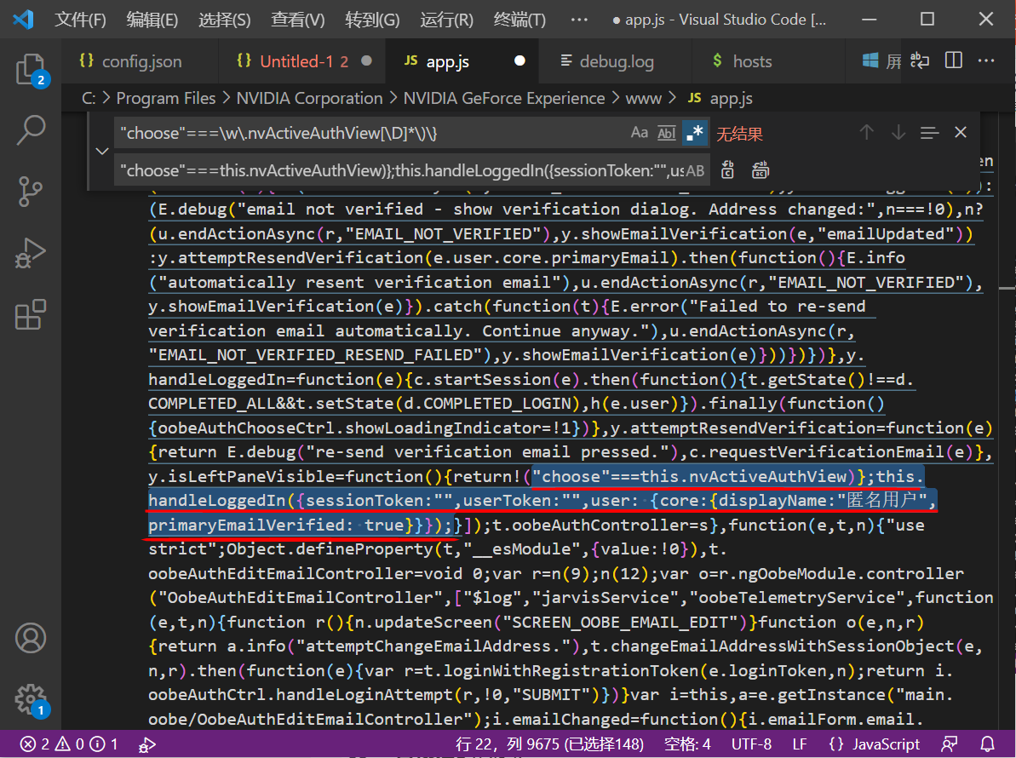Open the Manage gear settings icon

[31, 700]
